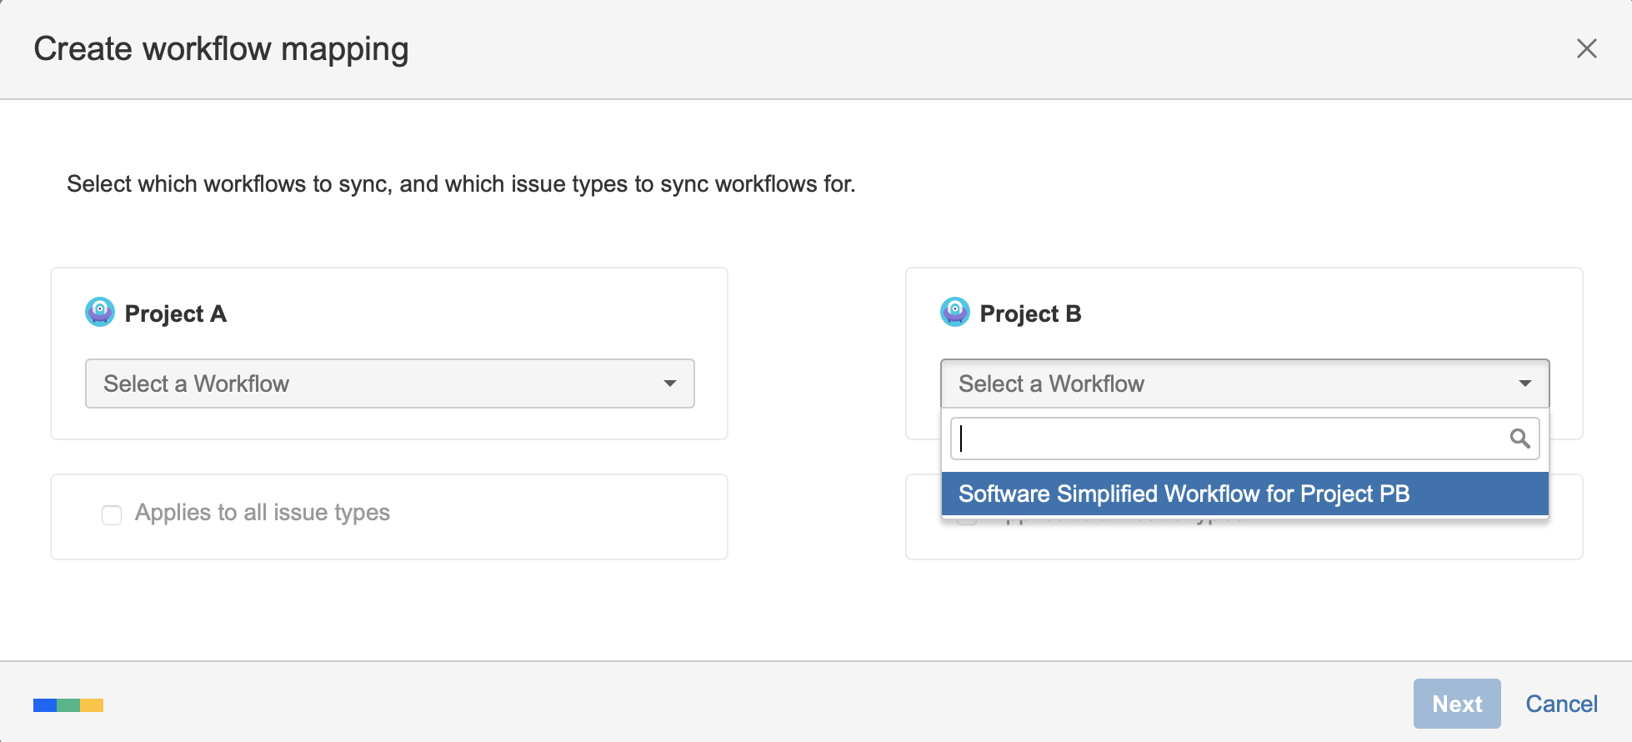This screenshot has width=1632, height=742.
Task: Close the Create workflow mapping dialog
Action: [x=1586, y=48]
